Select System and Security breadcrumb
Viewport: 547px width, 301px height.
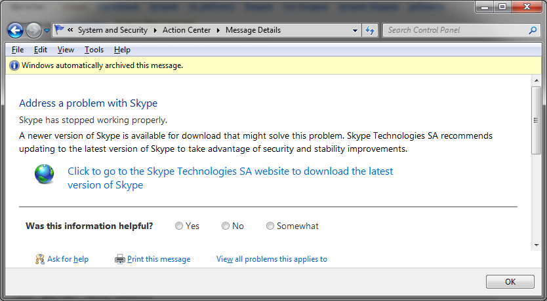pyautogui.click(x=113, y=30)
